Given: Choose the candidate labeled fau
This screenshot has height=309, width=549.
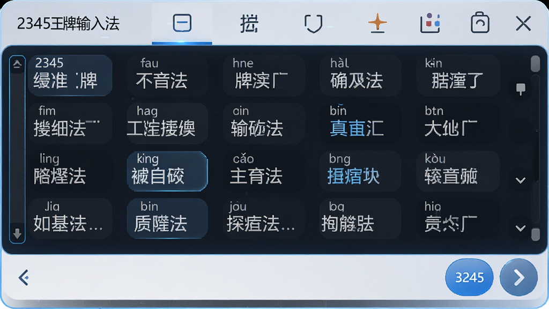Looking at the screenshot, I should [x=167, y=75].
